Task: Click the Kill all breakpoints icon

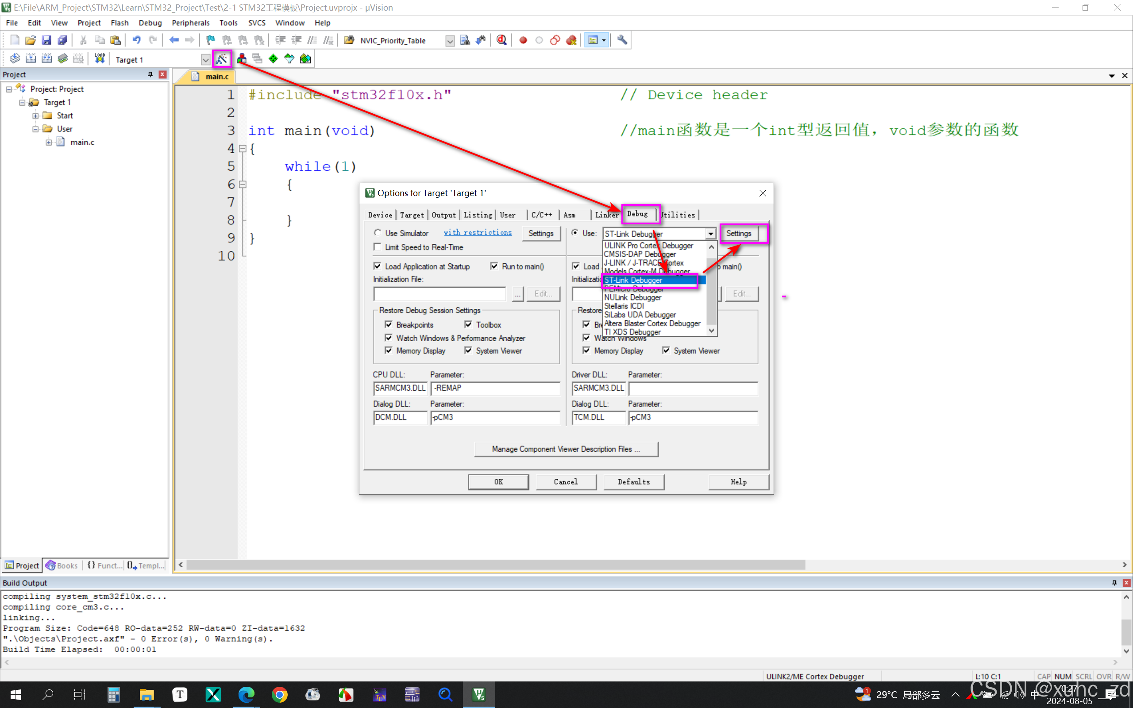Action: click(x=571, y=40)
